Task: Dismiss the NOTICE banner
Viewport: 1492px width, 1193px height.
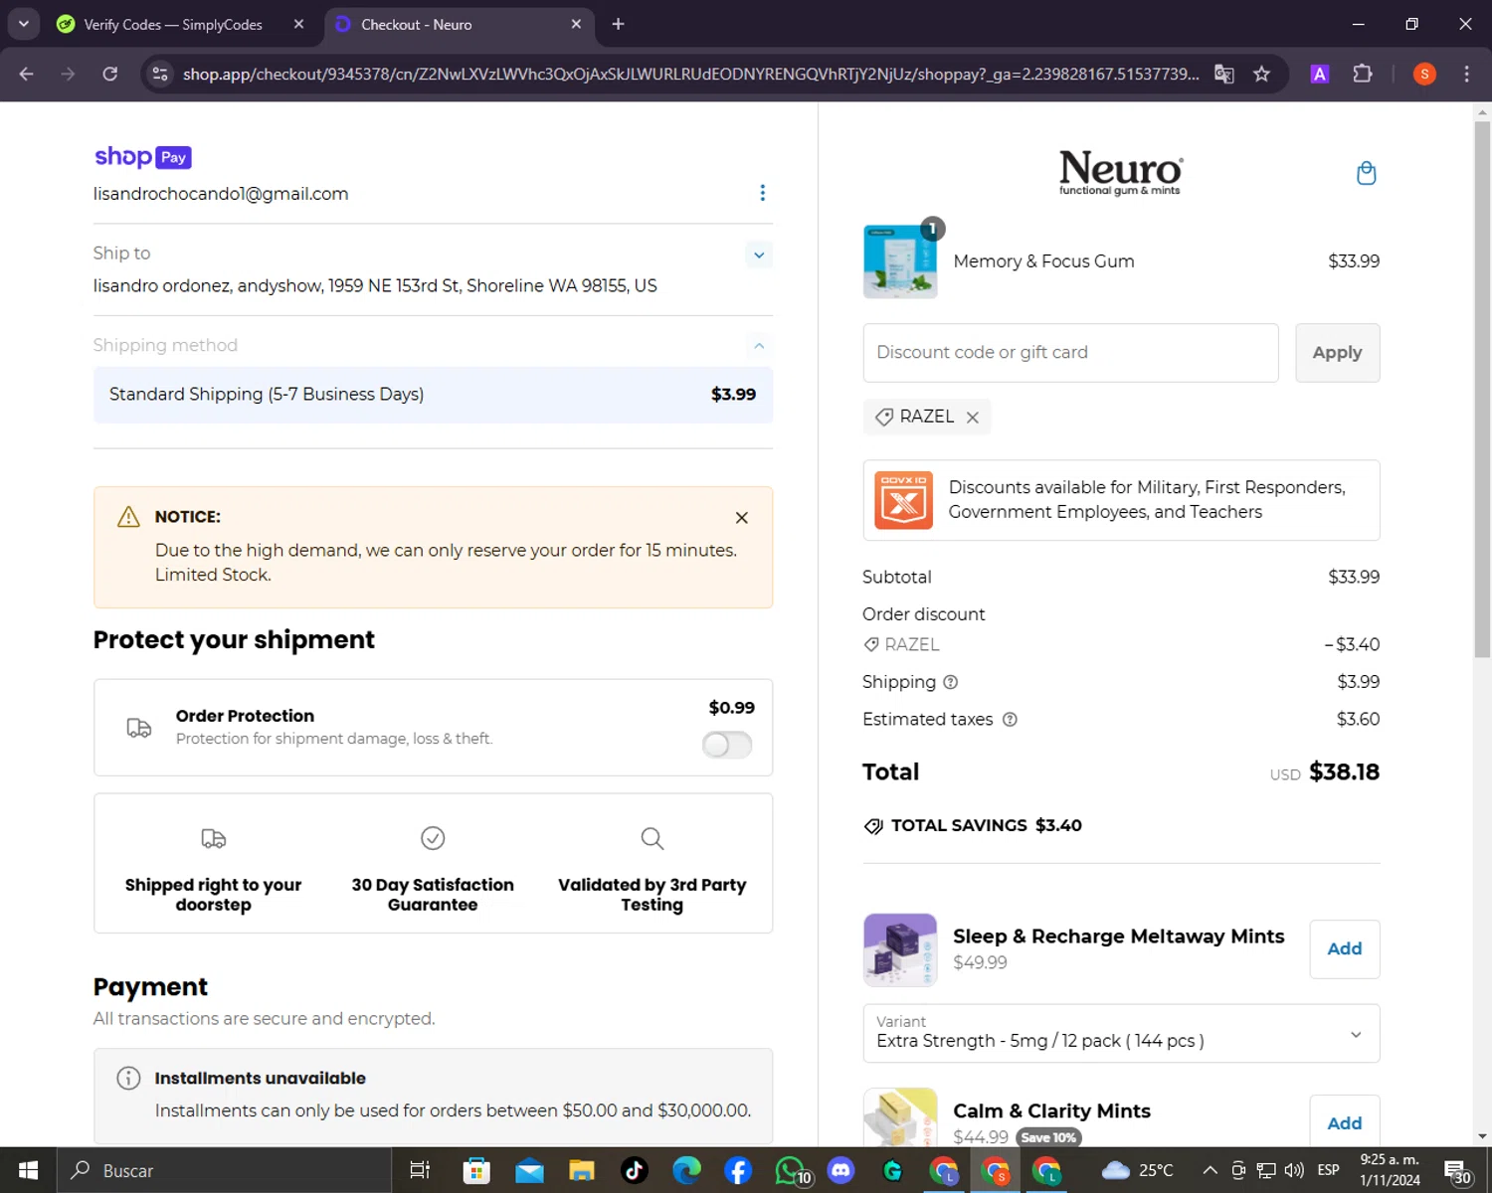Action: 741,518
